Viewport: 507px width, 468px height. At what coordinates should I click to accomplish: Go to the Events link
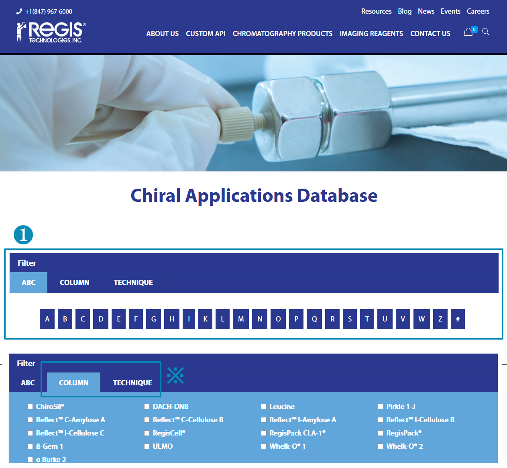point(450,11)
